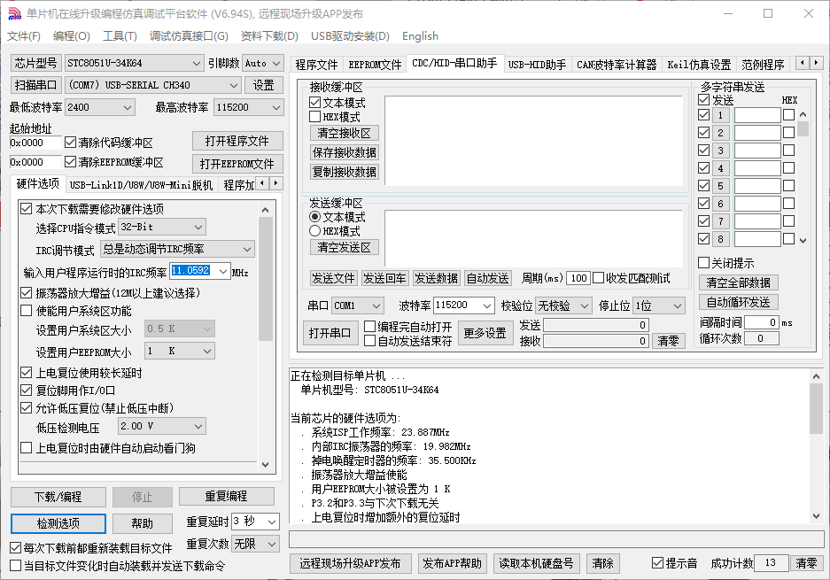Image resolution: width=830 pixels, height=580 pixels.
Task: Click the application logo in the title bar
Action: point(15,14)
